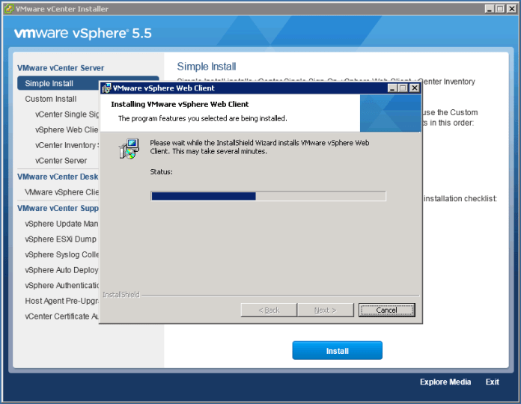
Task: Open vSphere Update Manager option
Action: coord(61,224)
